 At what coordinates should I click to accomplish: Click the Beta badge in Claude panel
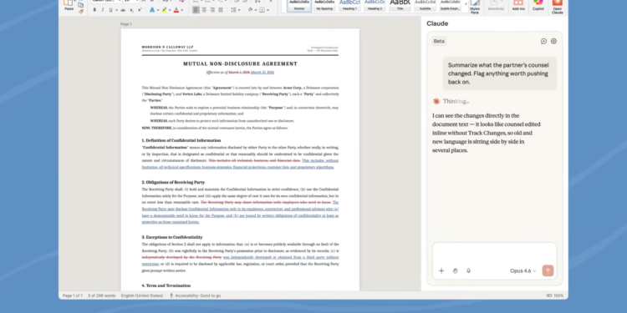click(439, 41)
